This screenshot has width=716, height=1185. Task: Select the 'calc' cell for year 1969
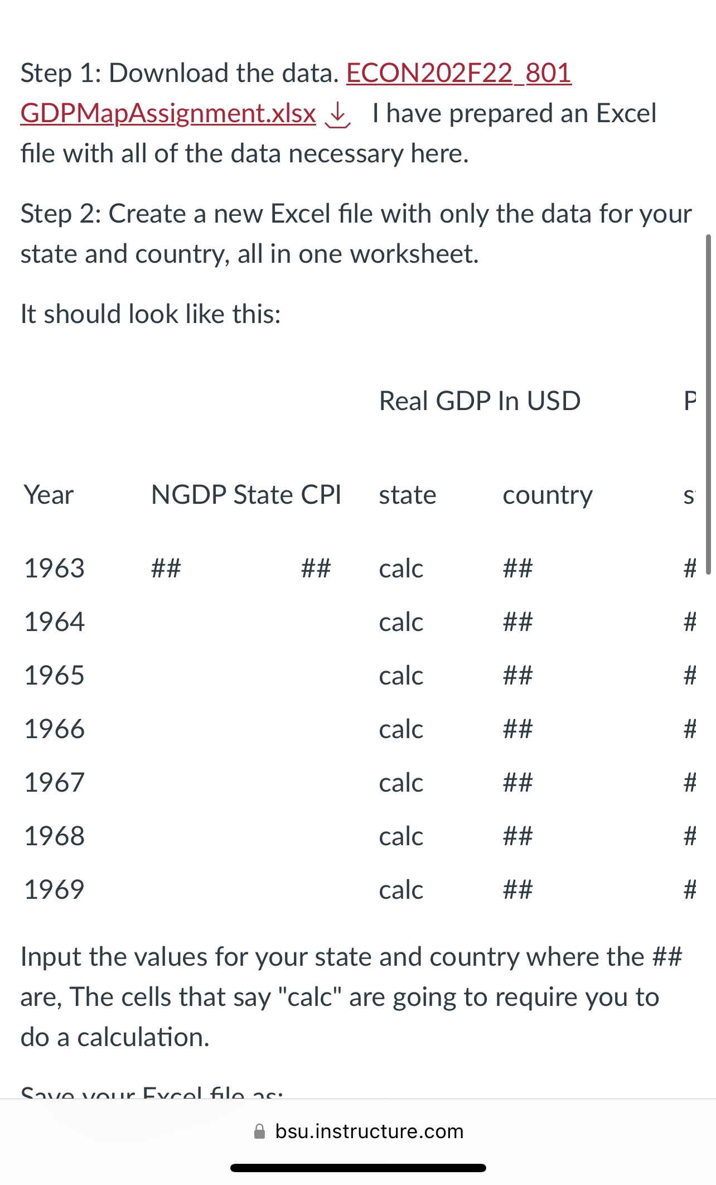(x=400, y=890)
